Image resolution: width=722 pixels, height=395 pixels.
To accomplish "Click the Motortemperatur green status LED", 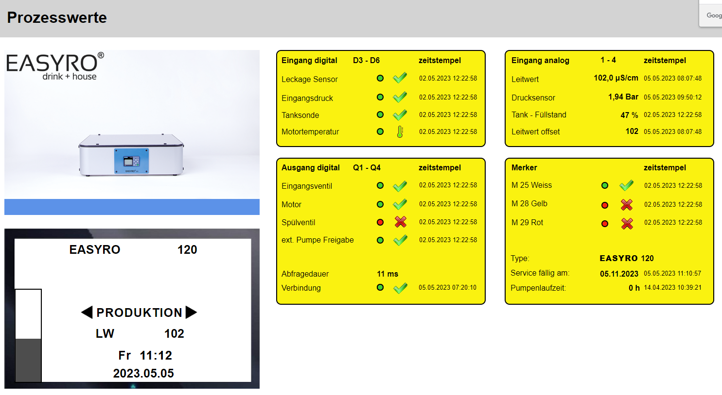I will [380, 132].
